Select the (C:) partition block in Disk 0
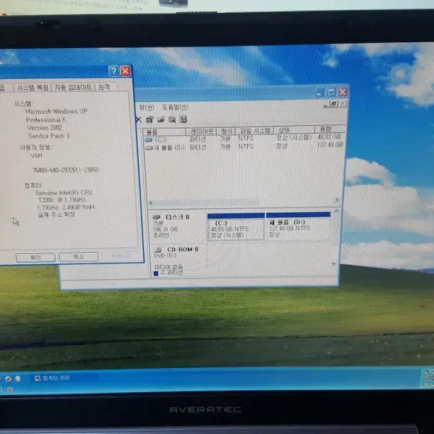The image size is (434, 434). [236, 229]
